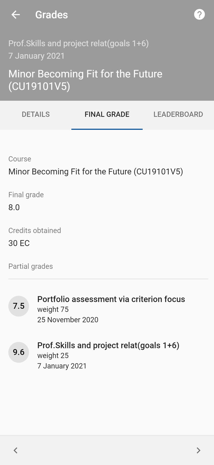
Task: Open the LEADERBOARD tab
Action: click(178, 114)
